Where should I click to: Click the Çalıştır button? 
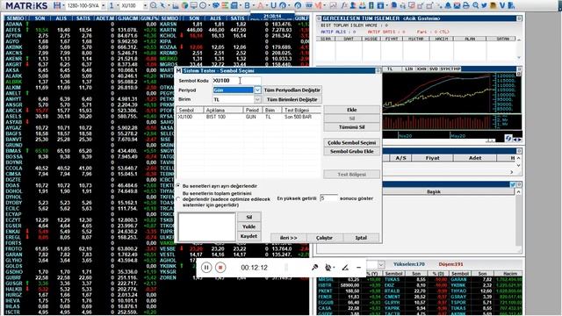[x=324, y=238]
